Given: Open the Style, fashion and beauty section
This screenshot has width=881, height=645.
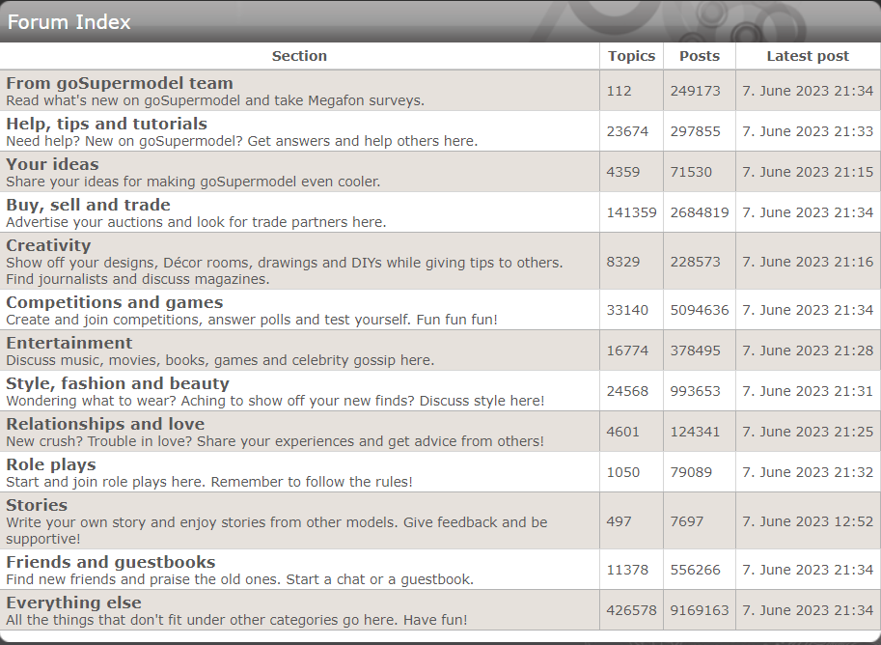Looking at the screenshot, I should point(117,383).
